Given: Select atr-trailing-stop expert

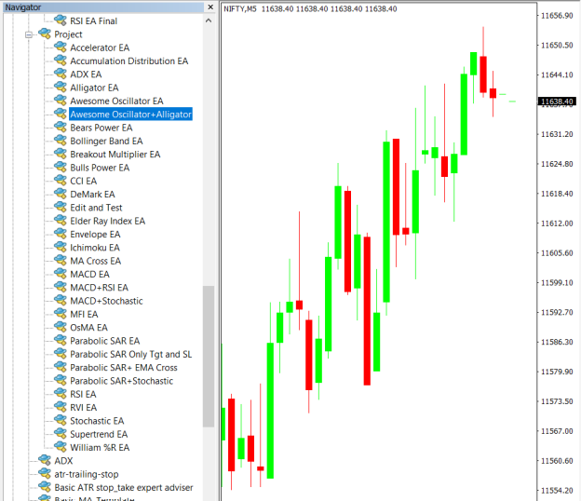Looking at the screenshot, I should (x=87, y=474).
